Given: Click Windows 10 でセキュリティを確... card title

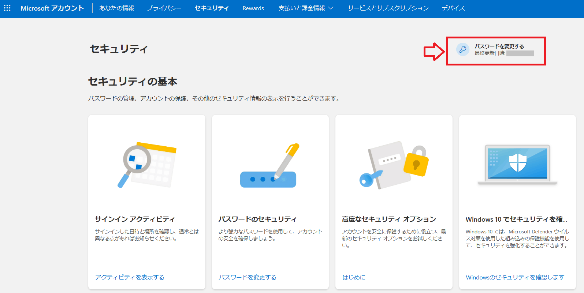Looking at the screenshot, I should tap(516, 219).
